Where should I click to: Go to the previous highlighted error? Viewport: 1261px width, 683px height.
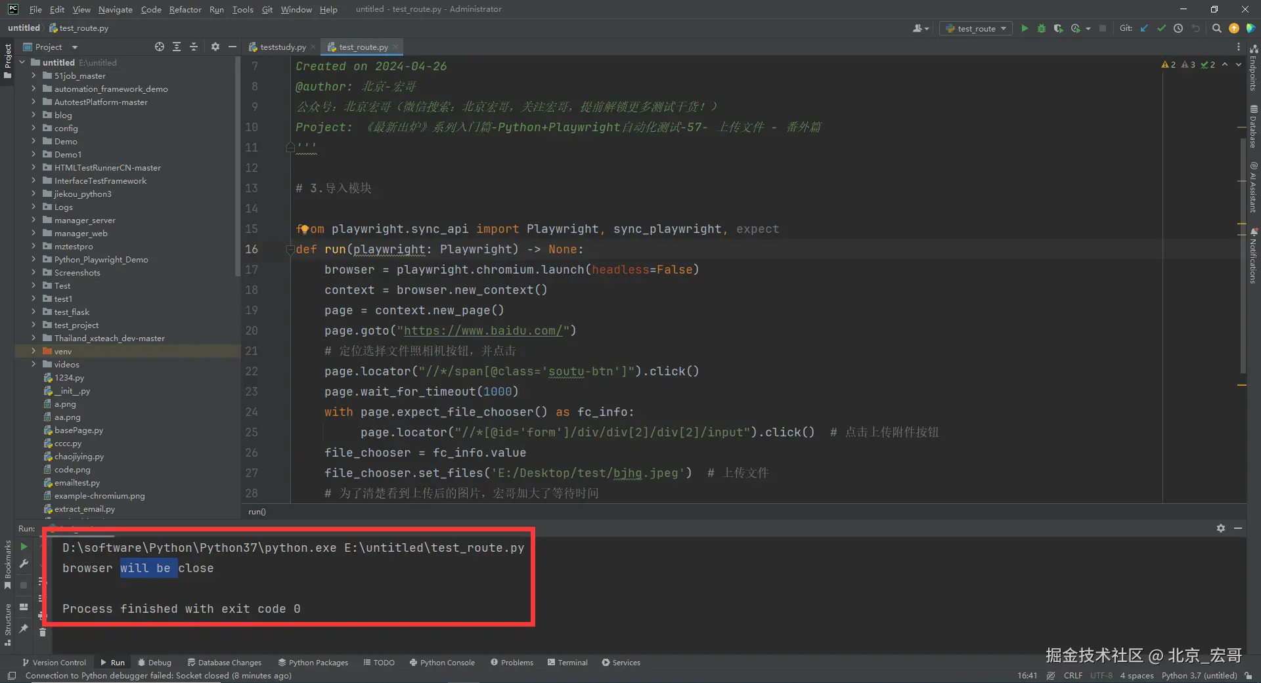[1225, 64]
